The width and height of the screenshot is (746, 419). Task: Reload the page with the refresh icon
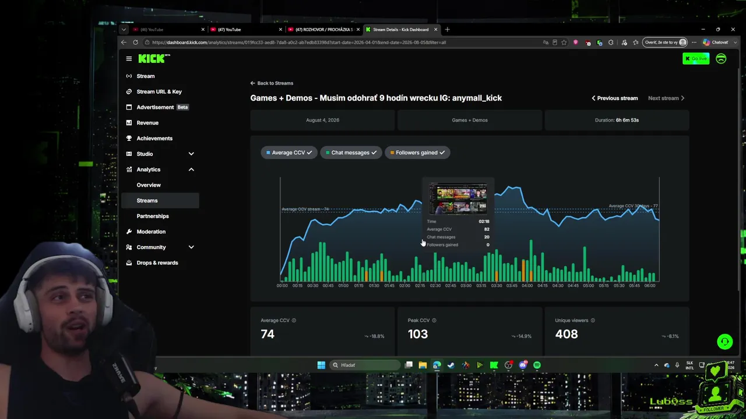click(135, 42)
